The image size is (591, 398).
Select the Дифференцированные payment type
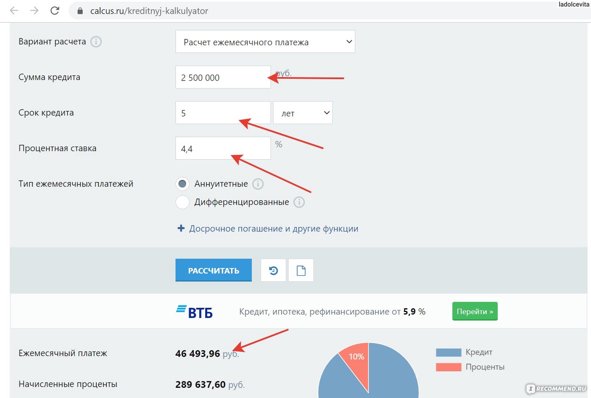[x=182, y=202]
